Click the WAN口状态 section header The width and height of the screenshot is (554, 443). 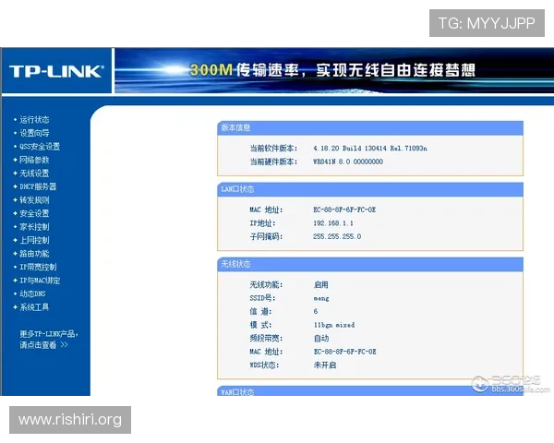(x=370, y=391)
